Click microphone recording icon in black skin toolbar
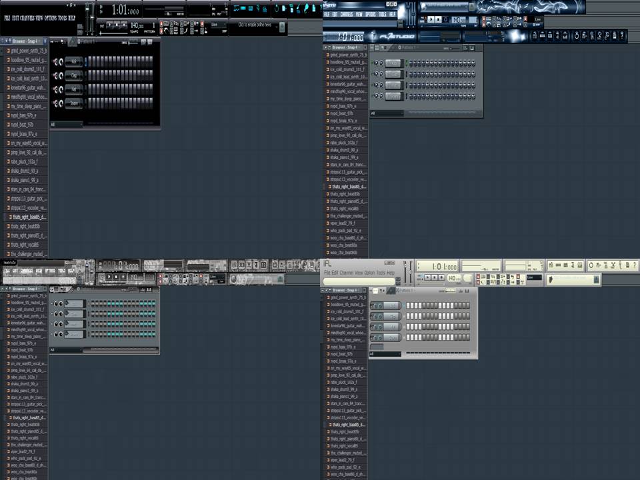 click(306, 8)
